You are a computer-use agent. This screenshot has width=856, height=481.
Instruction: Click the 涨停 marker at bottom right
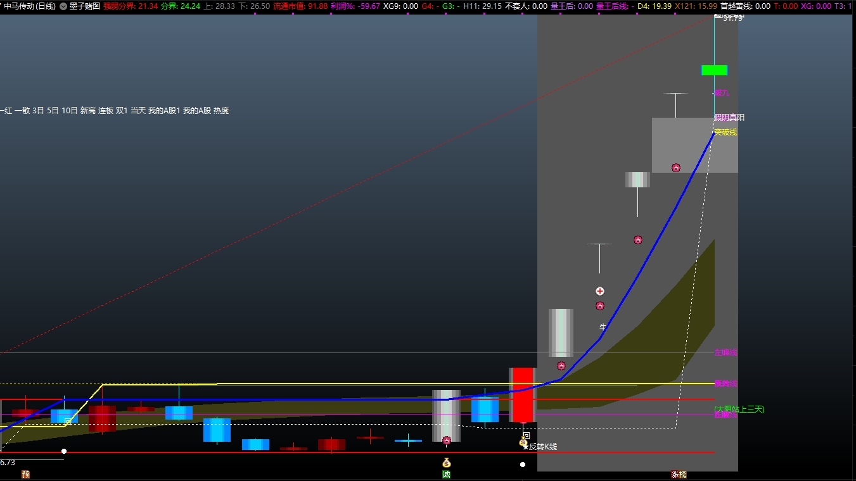coord(679,474)
